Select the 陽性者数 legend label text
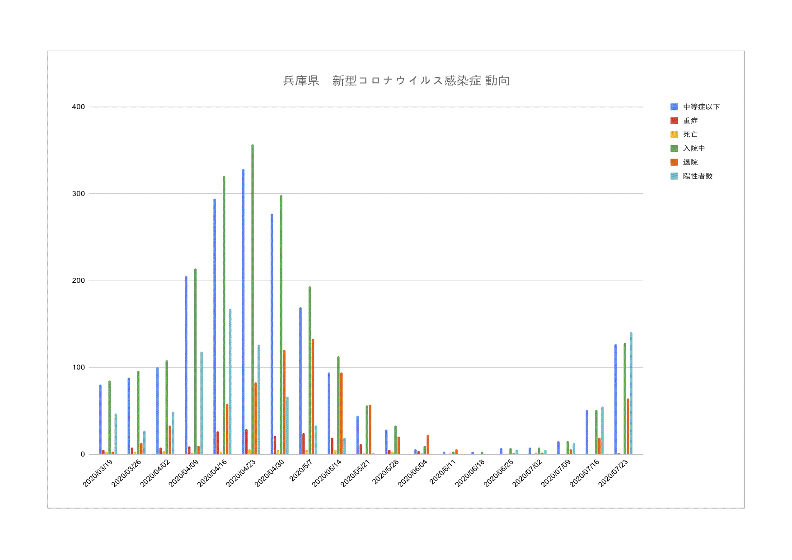The height and width of the screenshot is (560, 792). pyautogui.click(x=698, y=176)
